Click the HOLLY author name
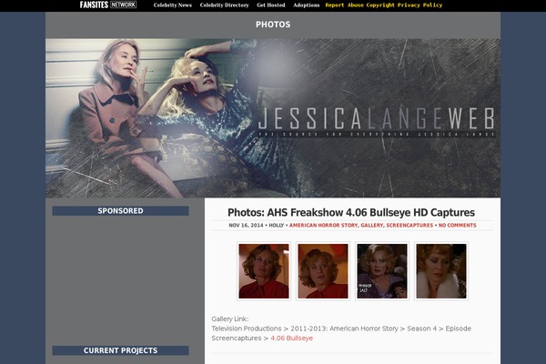The width and height of the screenshot is (546, 364). tap(277, 226)
